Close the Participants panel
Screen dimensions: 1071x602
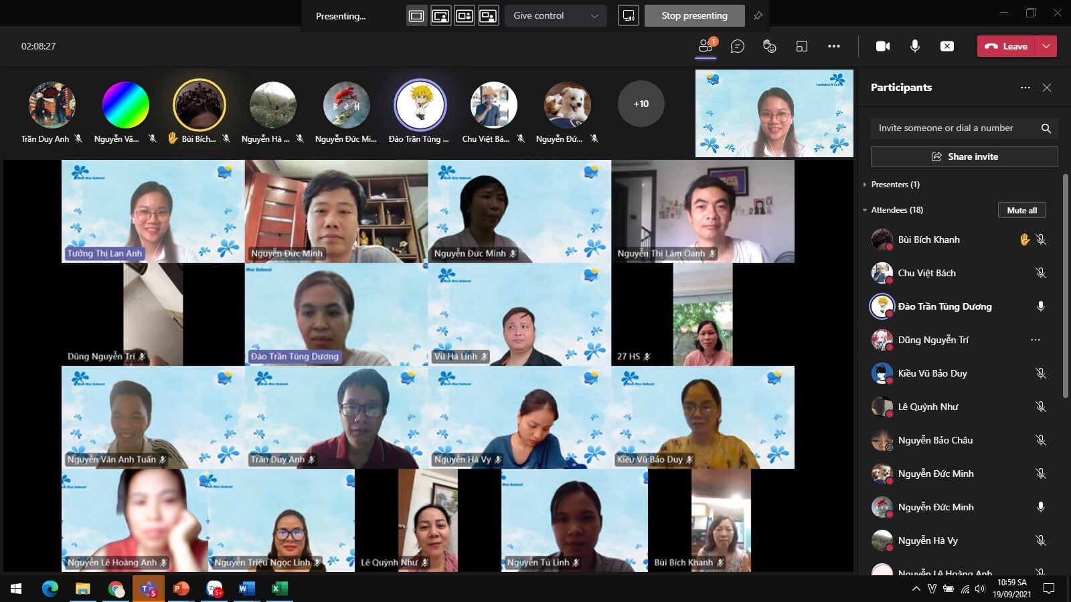tap(1047, 88)
